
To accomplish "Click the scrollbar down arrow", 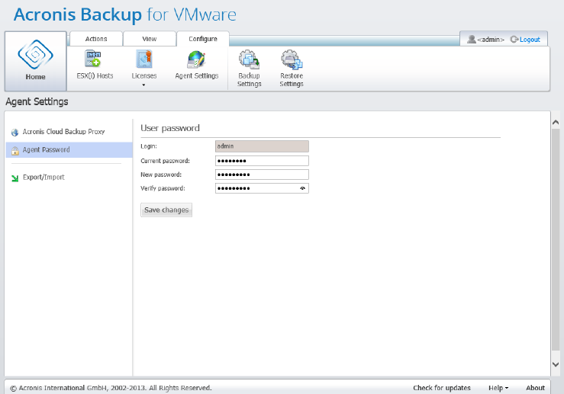I will [556, 364].
